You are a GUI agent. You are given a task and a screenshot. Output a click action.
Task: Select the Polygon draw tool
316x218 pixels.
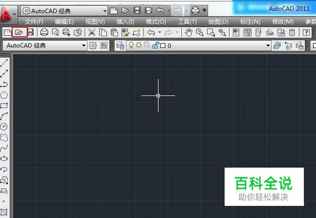coord(4,95)
